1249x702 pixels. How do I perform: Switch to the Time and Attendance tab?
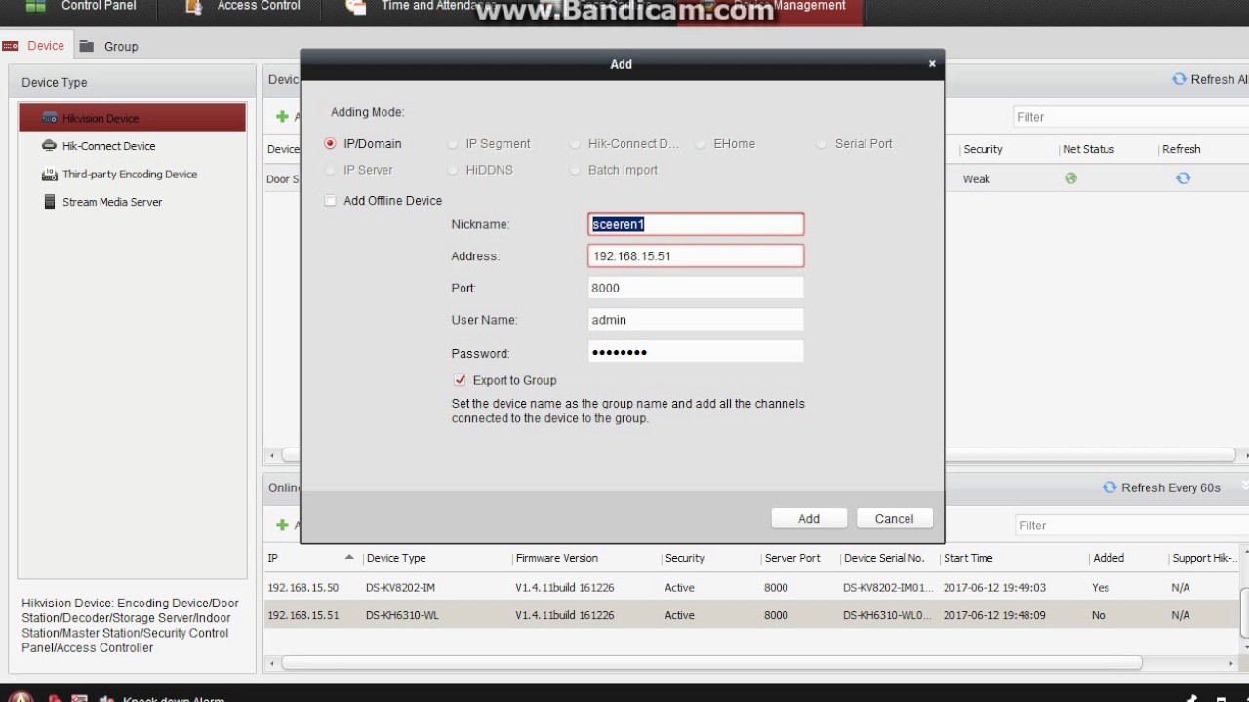(437, 6)
